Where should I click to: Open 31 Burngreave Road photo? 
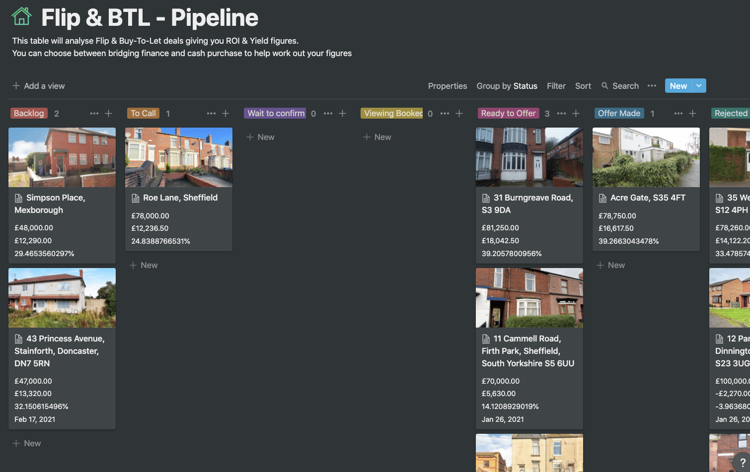click(529, 157)
